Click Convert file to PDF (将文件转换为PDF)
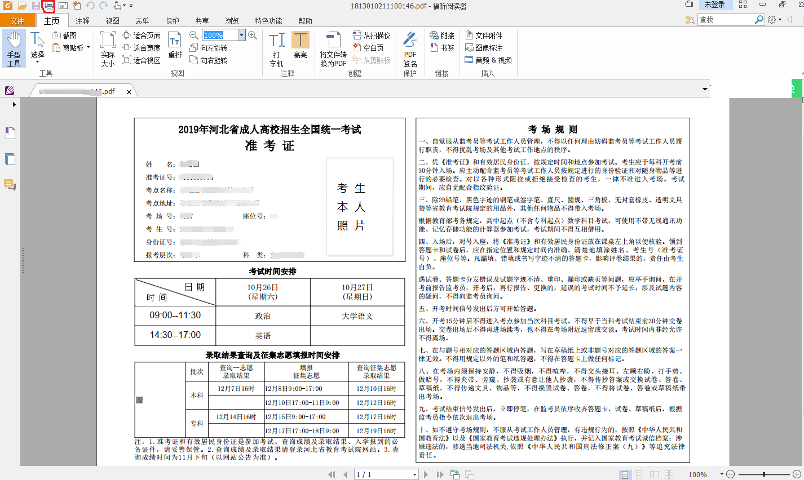804x480 pixels. 333,49
